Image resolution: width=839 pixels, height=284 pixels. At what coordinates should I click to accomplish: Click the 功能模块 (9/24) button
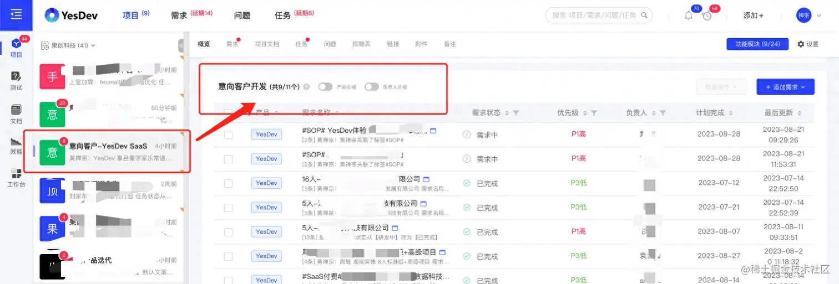(x=757, y=44)
